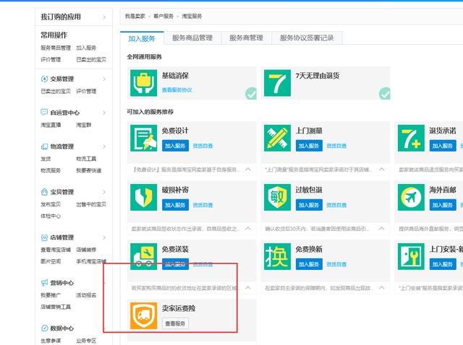463x345 pixels.
Task: Click the 基础消保 shield icon
Action: point(143,83)
